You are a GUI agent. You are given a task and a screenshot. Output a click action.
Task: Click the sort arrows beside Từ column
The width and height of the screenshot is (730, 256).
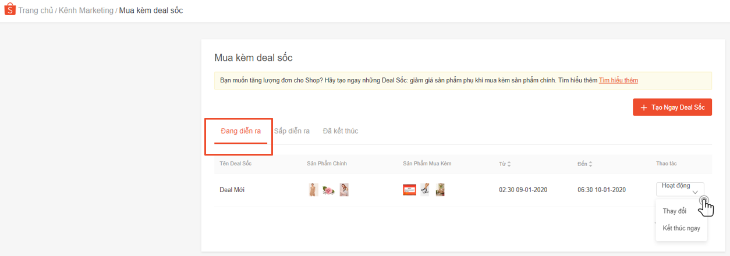click(509, 164)
